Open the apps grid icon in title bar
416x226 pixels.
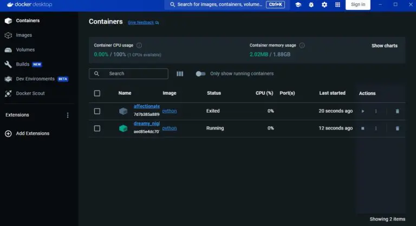[x=337, y=4]
